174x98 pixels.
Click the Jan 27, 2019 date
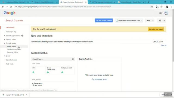[x=158, y=42]
